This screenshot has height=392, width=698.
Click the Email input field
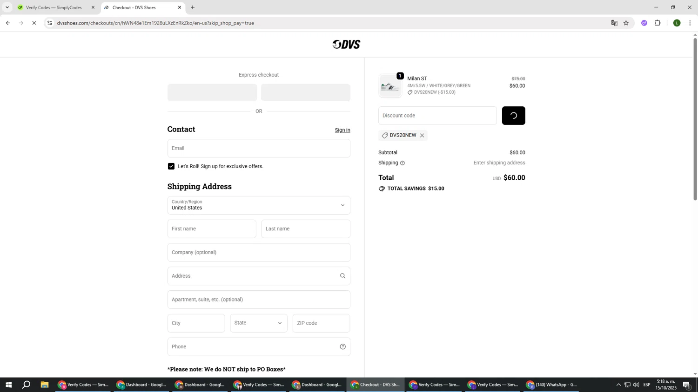pos(259,148)
